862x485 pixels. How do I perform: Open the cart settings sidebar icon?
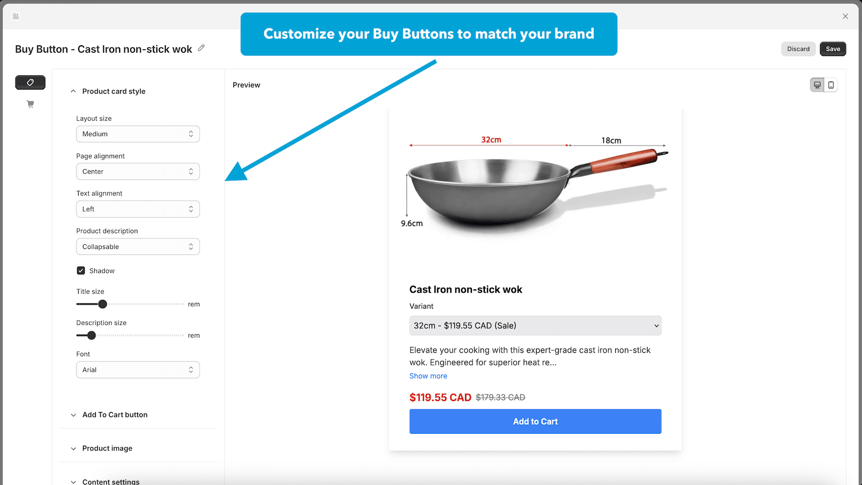(30, 104)
